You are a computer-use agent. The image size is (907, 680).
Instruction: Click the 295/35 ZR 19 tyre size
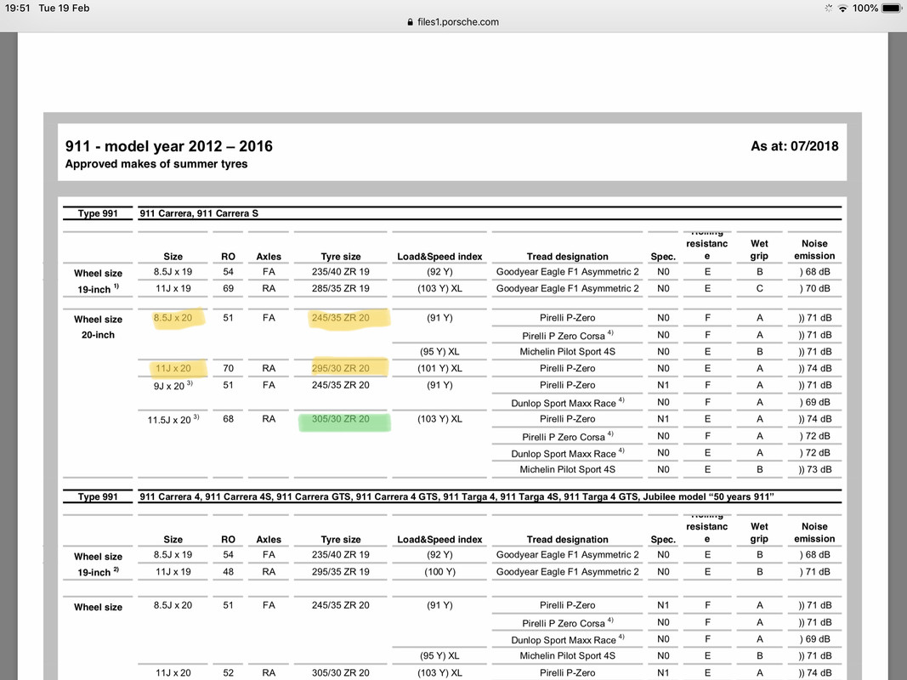pos(341,572)
